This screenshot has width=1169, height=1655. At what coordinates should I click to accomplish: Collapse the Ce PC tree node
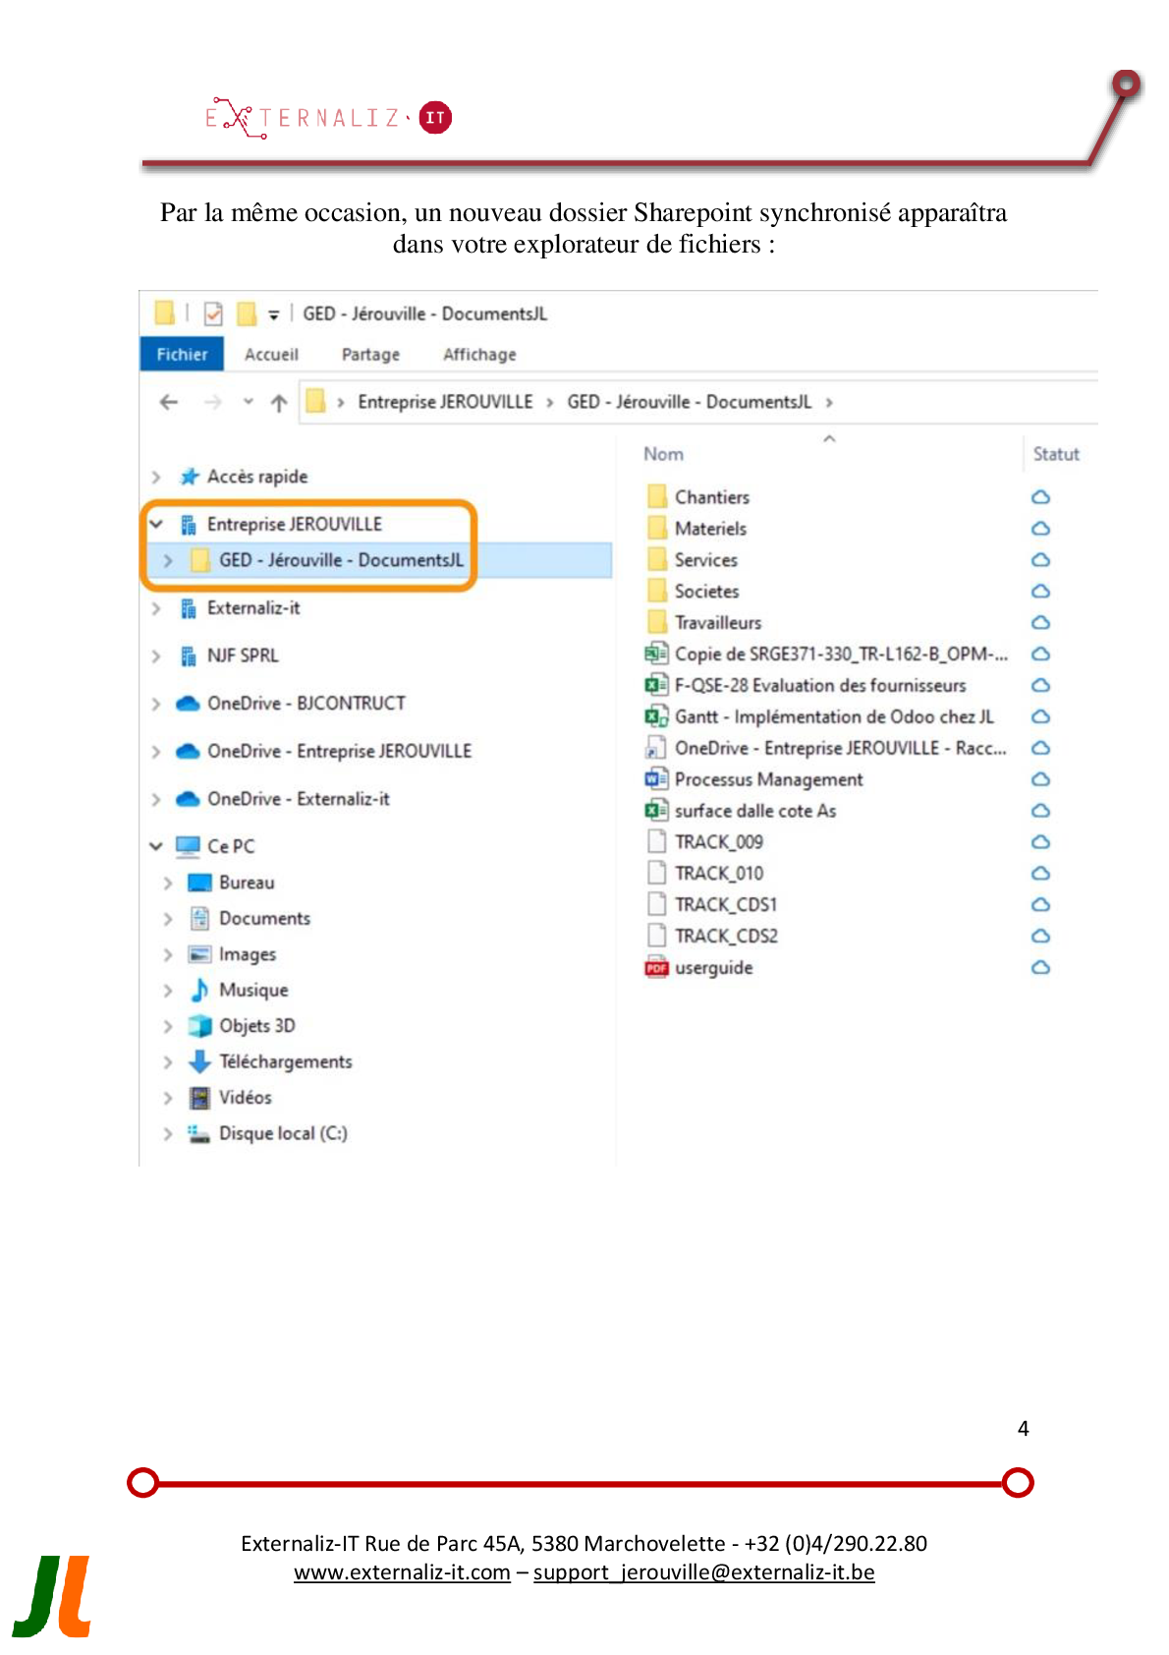pos(156,846)
